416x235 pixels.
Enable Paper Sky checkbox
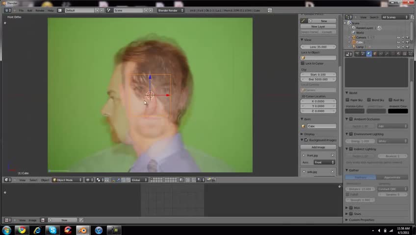coord(347,100)
